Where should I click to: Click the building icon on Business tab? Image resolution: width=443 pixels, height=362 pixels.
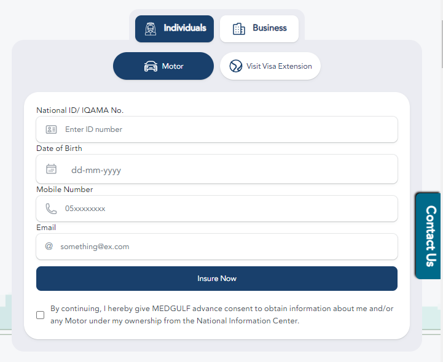[x=239, y=29]
